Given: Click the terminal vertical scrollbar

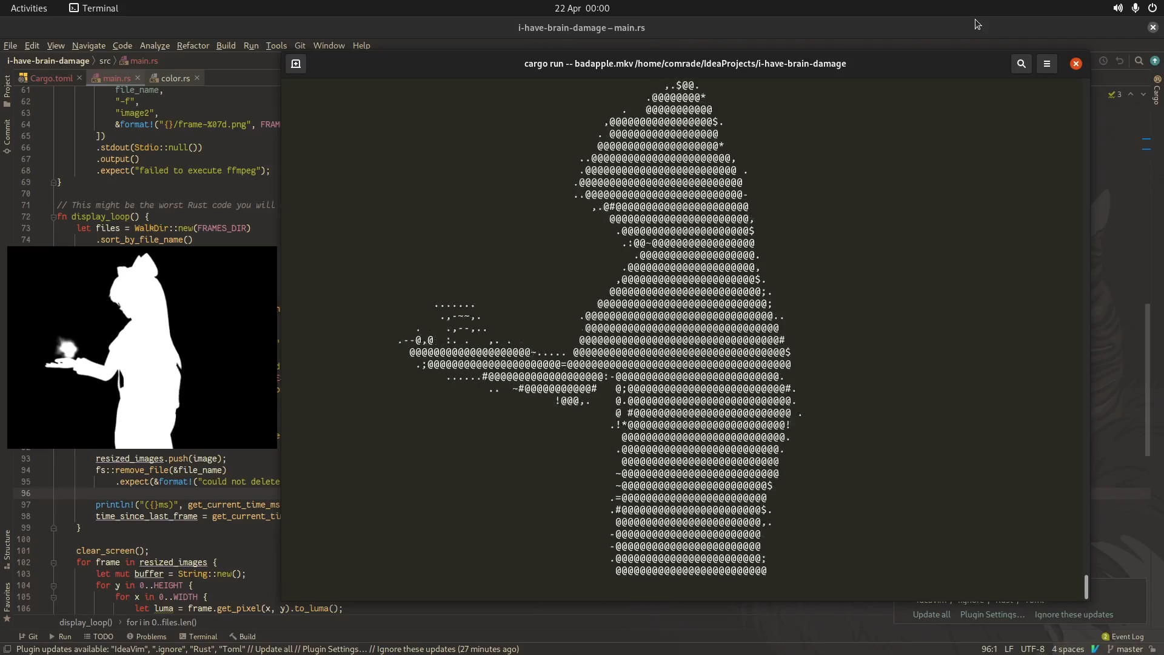Looking at the screenshot, I should [1086, 586].
